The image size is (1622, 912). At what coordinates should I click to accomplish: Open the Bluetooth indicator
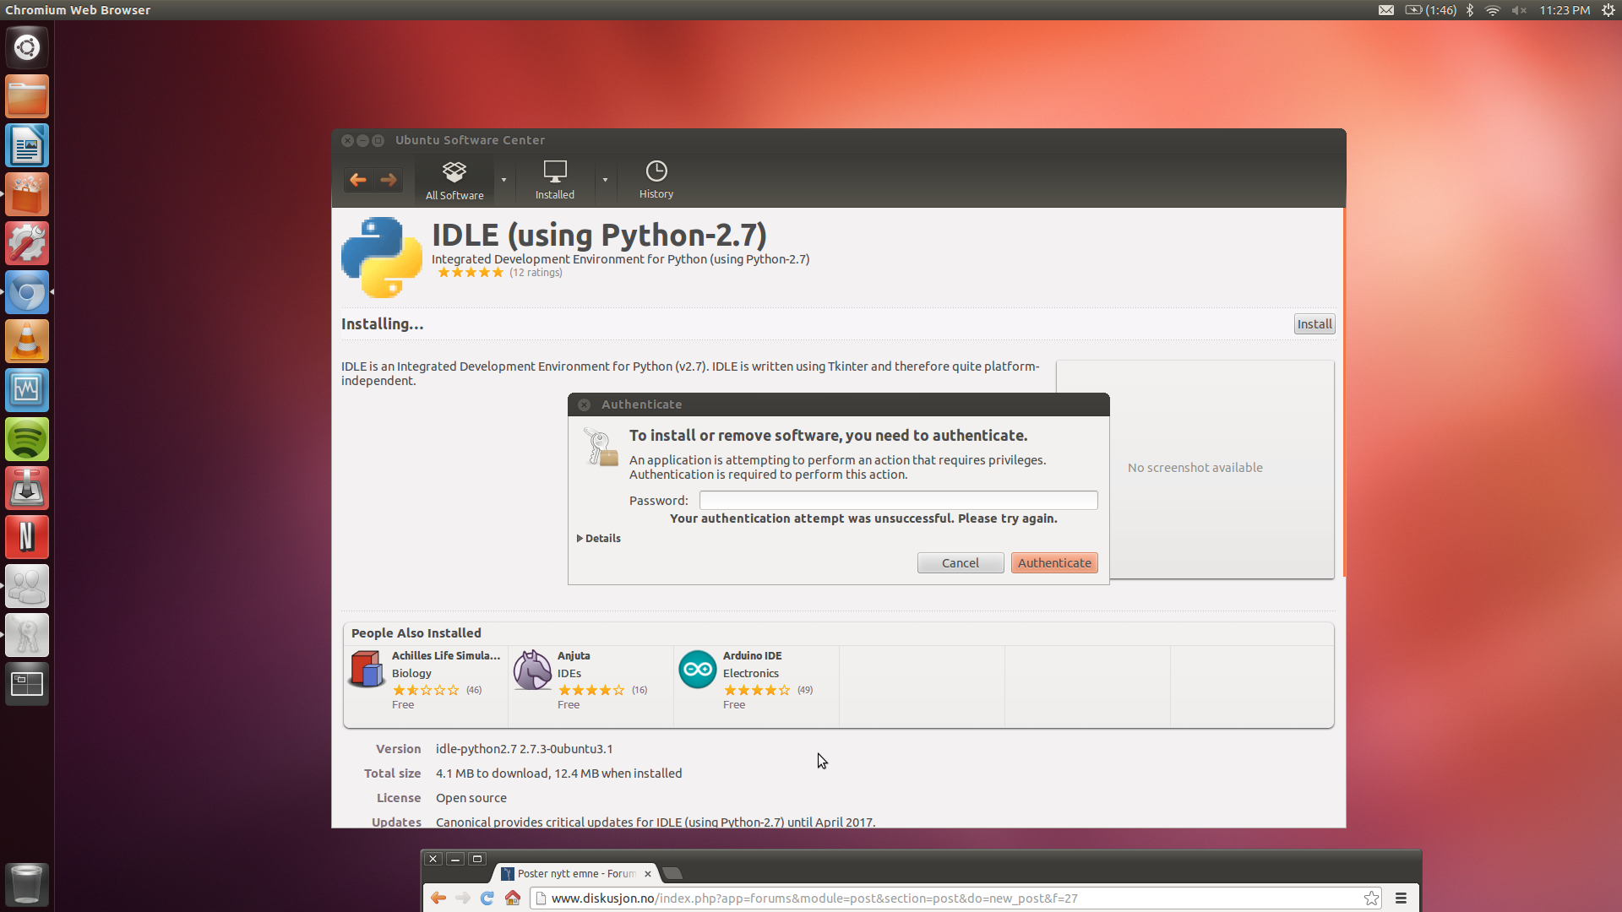(1470, 10)
